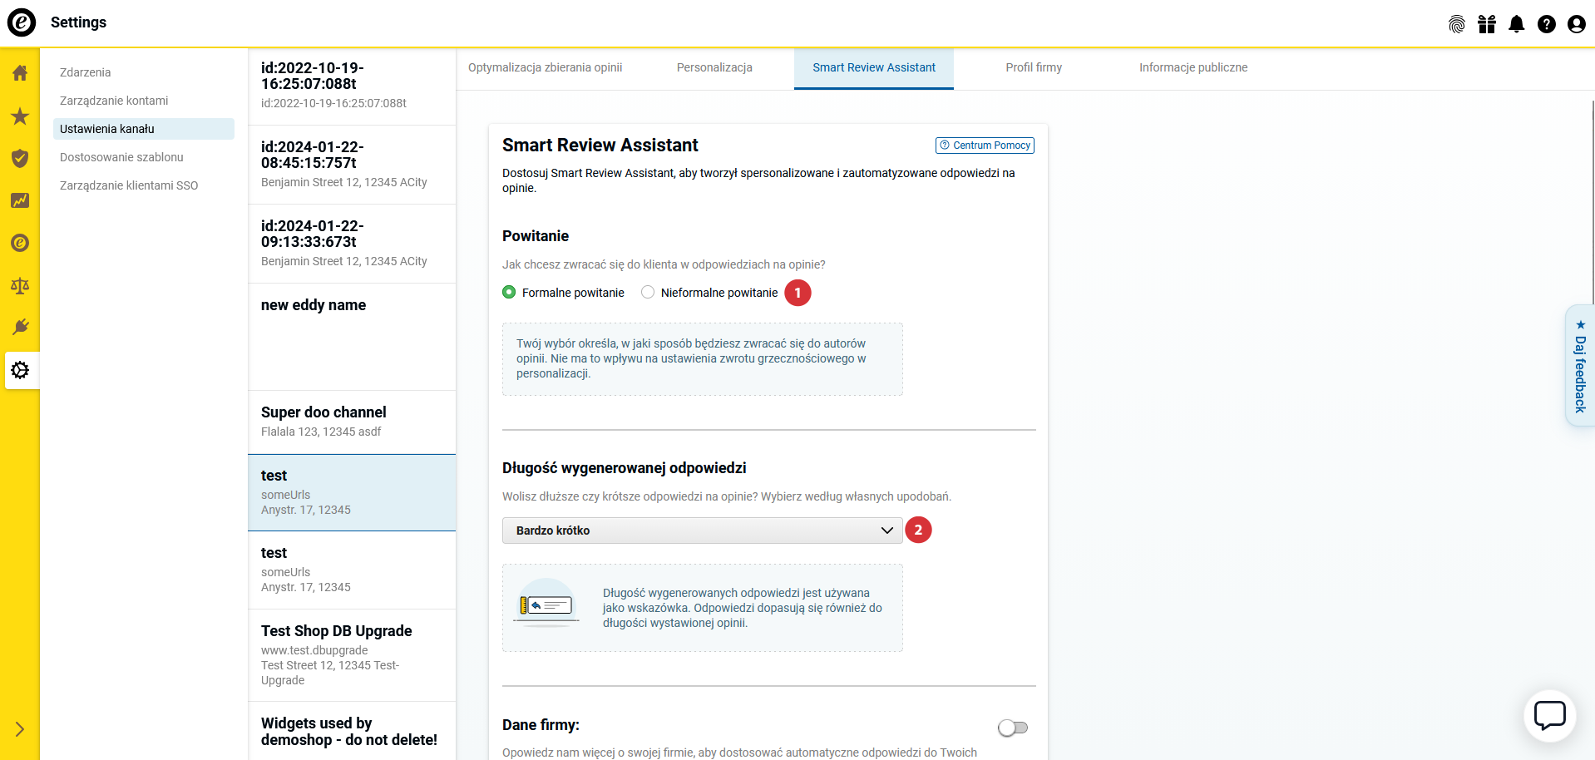Click the home icon in the sidebar
Image resolution: width=1595 pixels, height=760 pixels.
(20, 73)
